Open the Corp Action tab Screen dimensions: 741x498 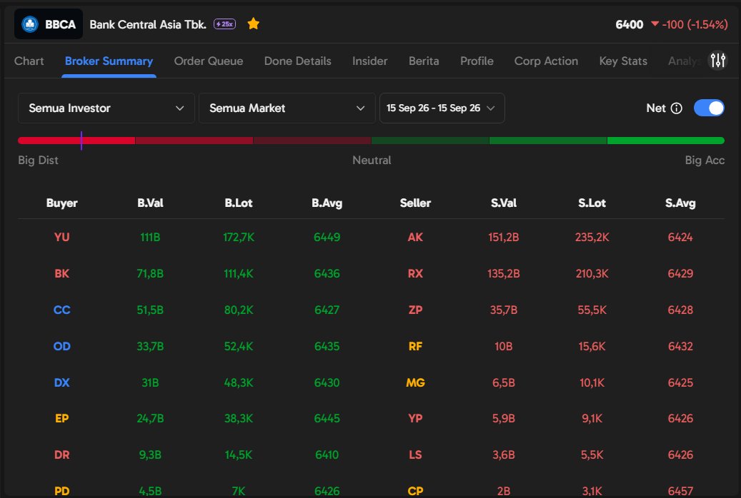coord(547,61)
